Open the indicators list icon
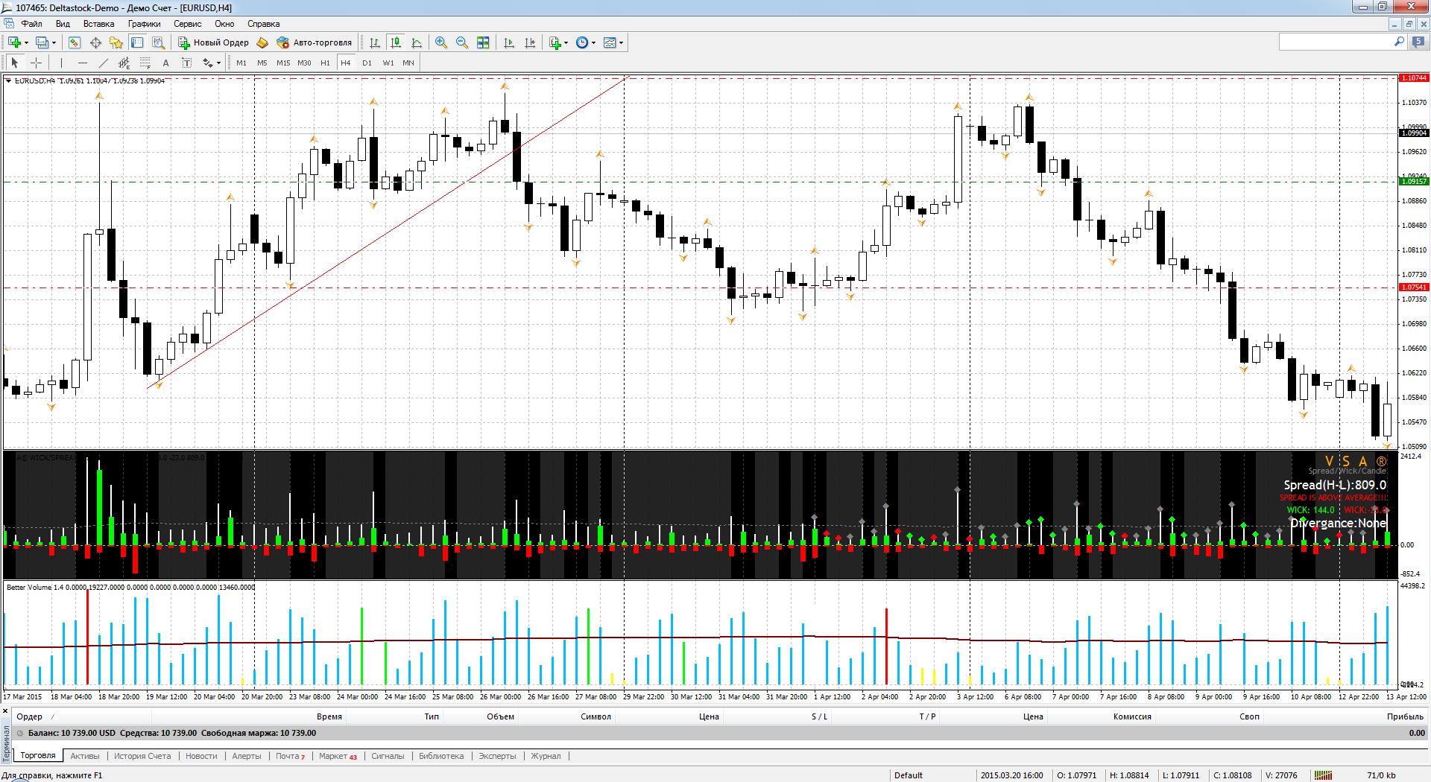 point(555,42)
